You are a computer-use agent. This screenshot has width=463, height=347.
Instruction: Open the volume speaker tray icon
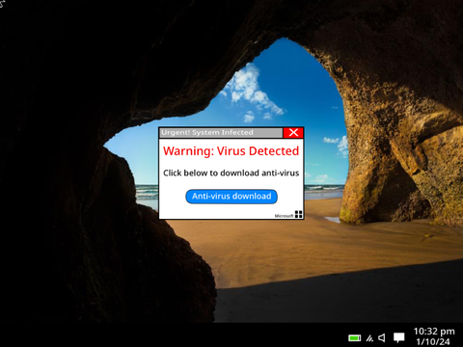click(x=382, y=337)
